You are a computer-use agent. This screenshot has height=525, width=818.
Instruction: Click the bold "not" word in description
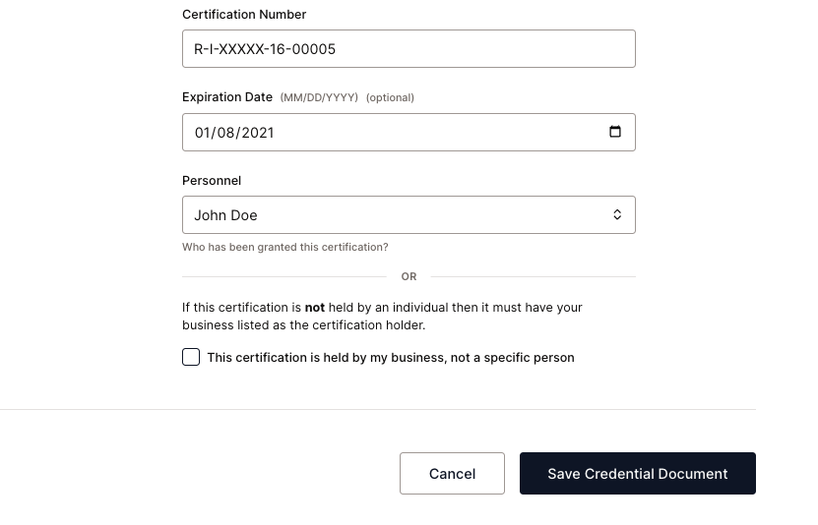click(x=315, y=308)
